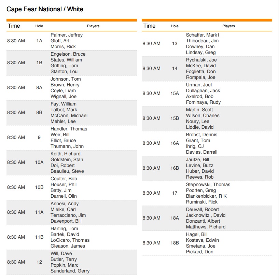Select player Rychalski, Joe
The width and height of the screenshot is (279, 280).
tap(201, 60)
